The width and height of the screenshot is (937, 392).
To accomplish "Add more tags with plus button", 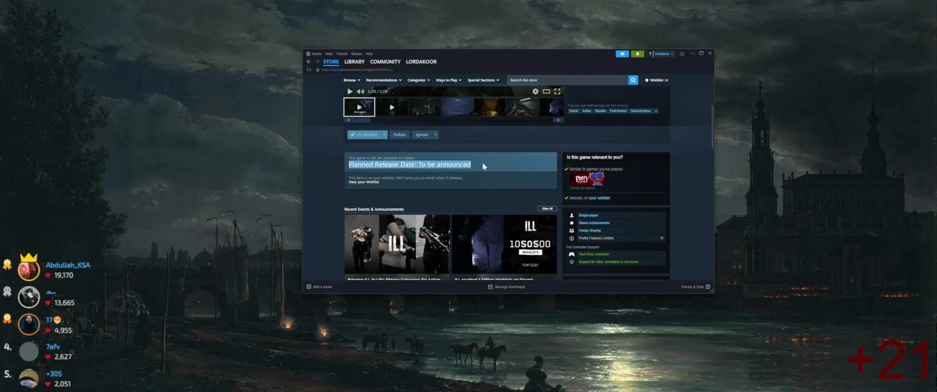I will pos(656,111).
